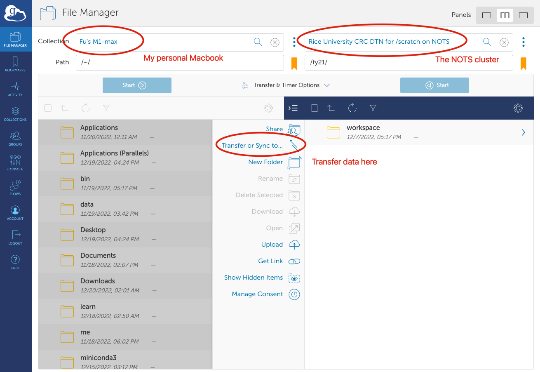540x372 pixels.
Task: Select bin folder
Action: pos(125,184)
